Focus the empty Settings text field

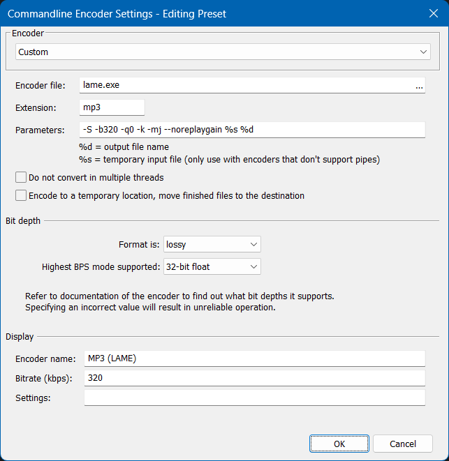click(254, 398)
